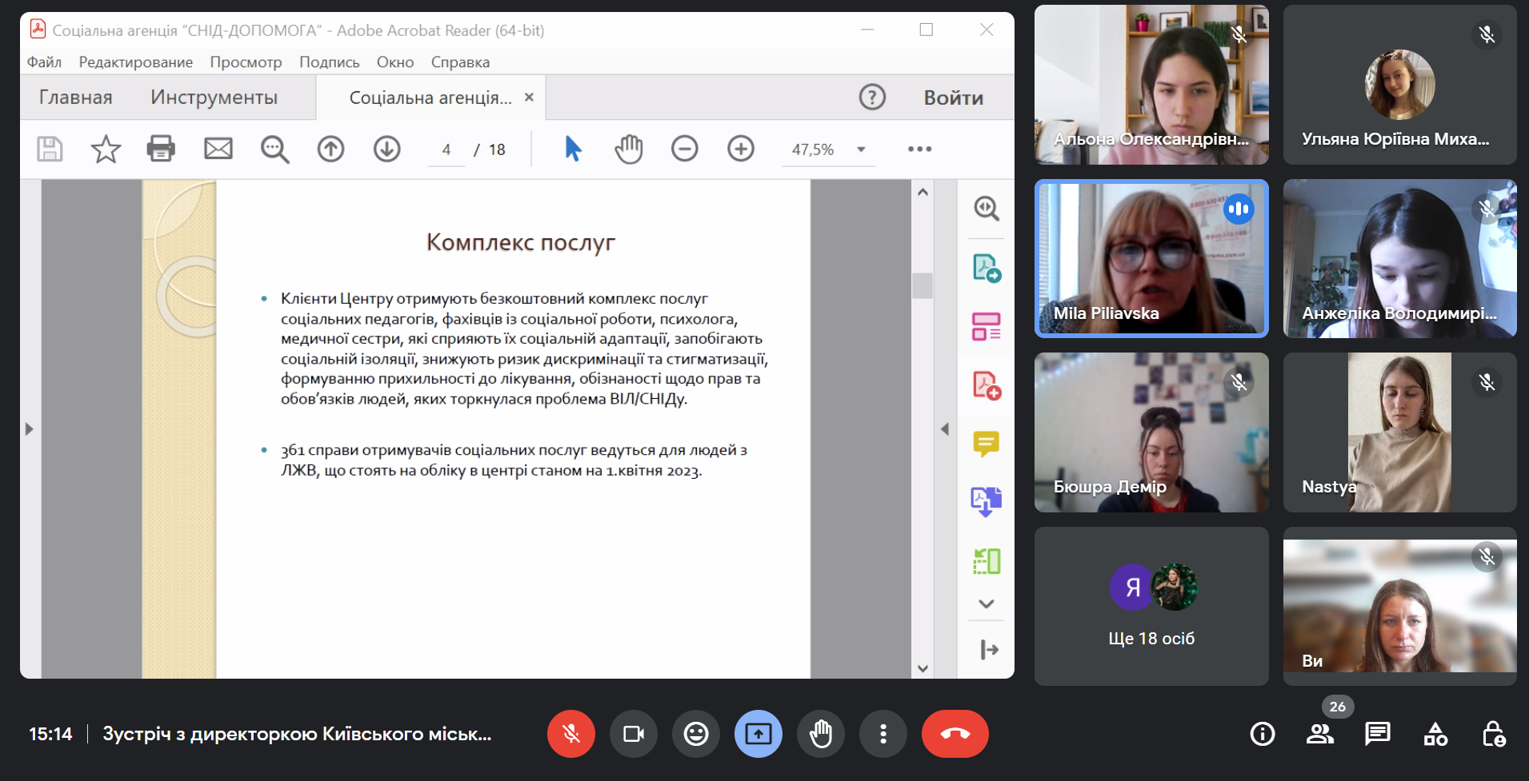Click the print icon in Acrobat toolbar
The height and width of the screenshot is (781, 1529).
[x=161, y=149]
